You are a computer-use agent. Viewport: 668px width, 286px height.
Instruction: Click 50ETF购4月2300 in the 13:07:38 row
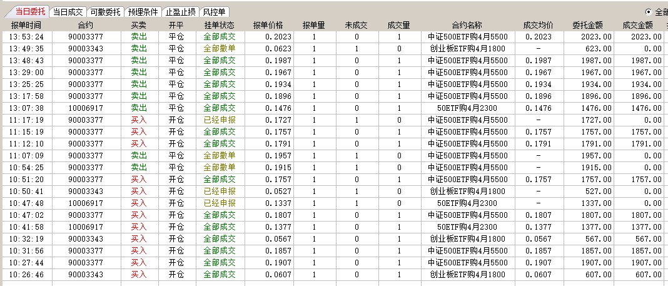point(467,108)
